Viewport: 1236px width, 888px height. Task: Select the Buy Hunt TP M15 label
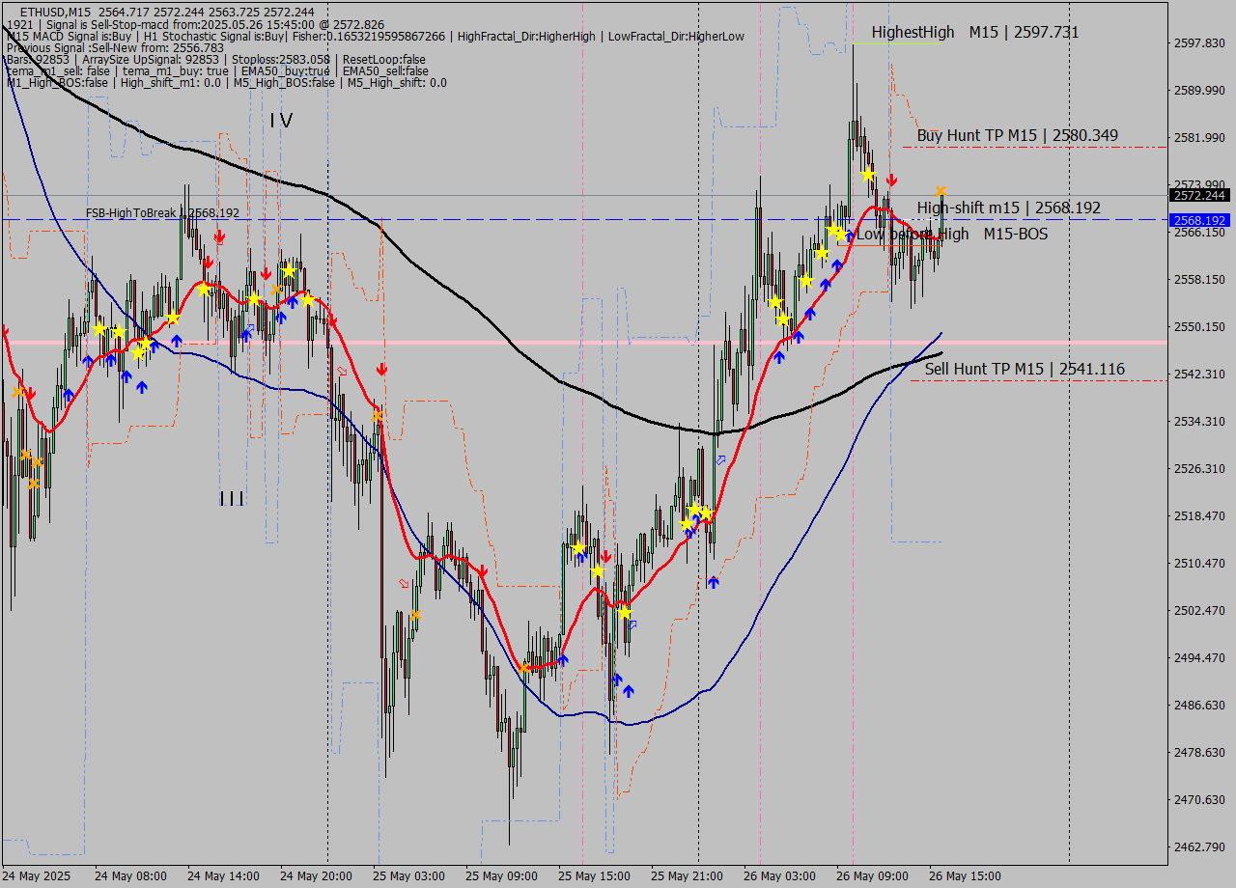click(x=1017, y=135)
